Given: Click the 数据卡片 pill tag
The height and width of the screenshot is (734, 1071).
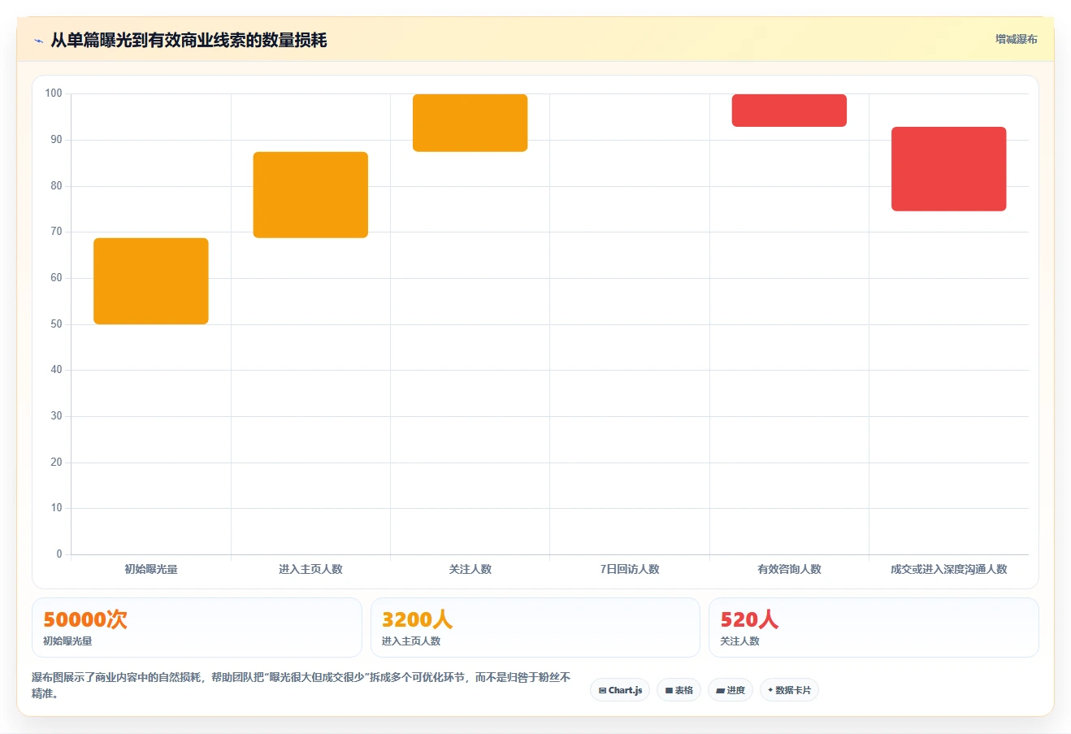Looking at the screenshot, I should (x=789, y=690).
